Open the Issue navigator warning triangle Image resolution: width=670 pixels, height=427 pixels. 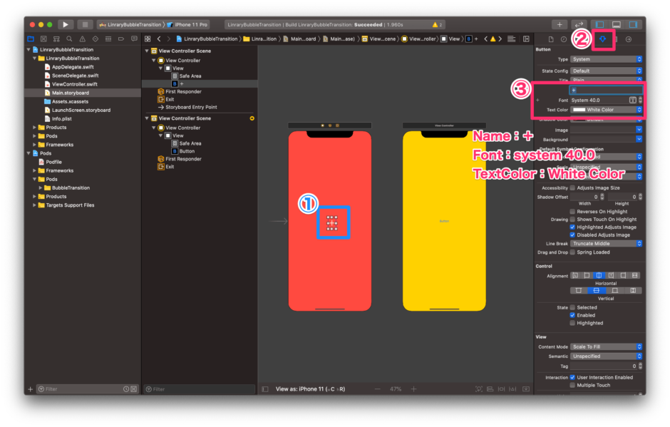(x=82, y=38)
